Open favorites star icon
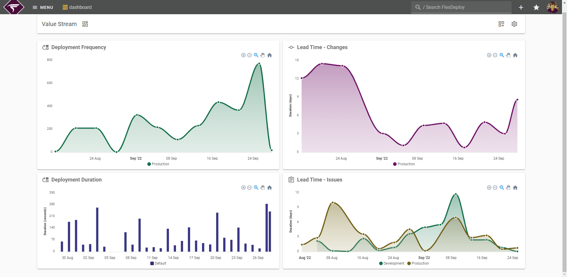The image size is (567, 277). pos(536,7)
